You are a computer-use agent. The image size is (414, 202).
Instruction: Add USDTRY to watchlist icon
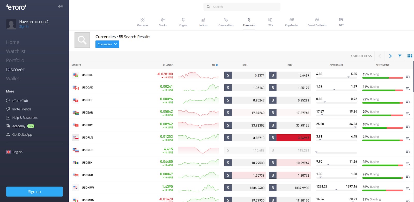408,126
